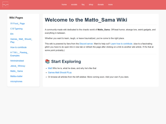Click the site logo in header

pos(6,5)
